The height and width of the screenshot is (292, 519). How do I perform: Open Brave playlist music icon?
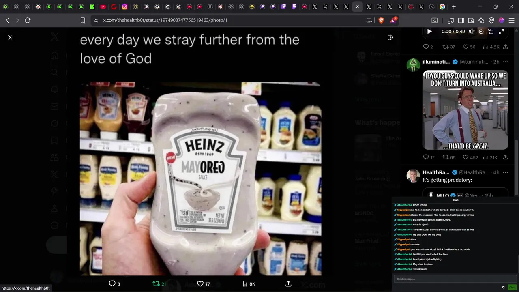point(451,20)
